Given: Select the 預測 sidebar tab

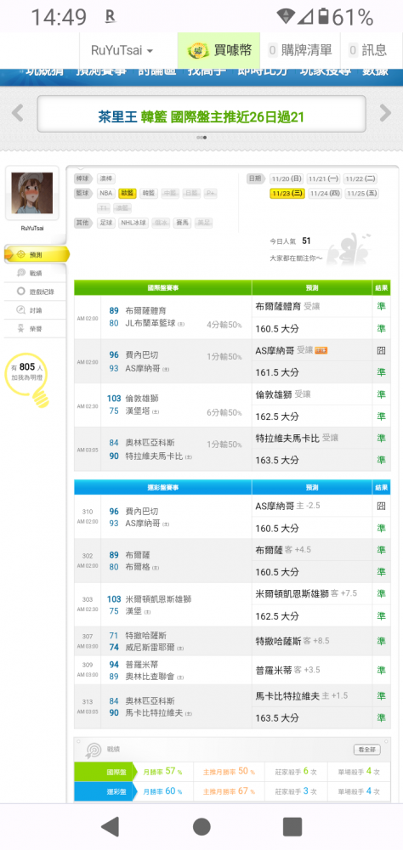Looking at the screenshot, I should 37,254.
